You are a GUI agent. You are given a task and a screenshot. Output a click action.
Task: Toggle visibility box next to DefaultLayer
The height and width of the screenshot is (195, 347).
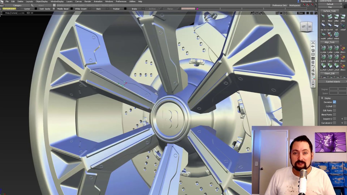click(x=18, y=9)
